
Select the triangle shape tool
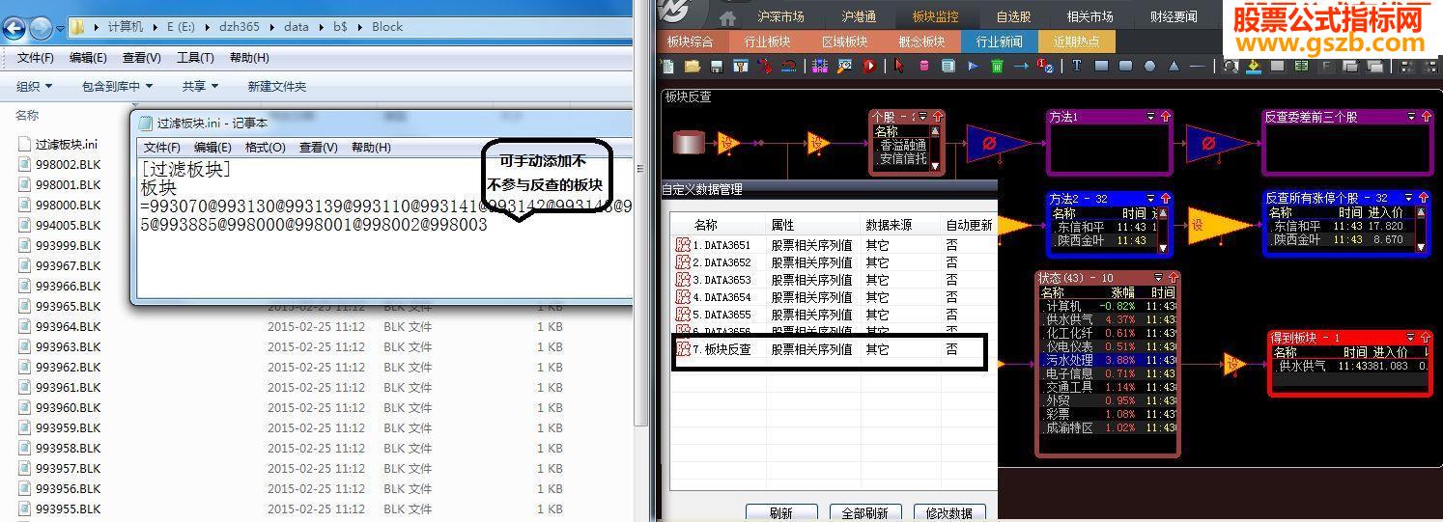(1174, 66)
